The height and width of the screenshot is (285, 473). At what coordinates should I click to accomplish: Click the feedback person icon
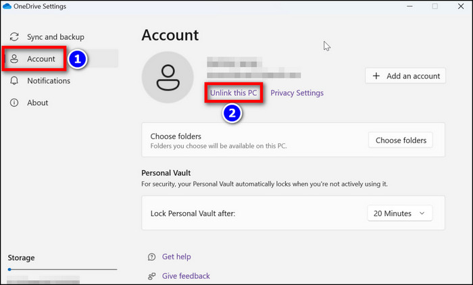[152, 276]
